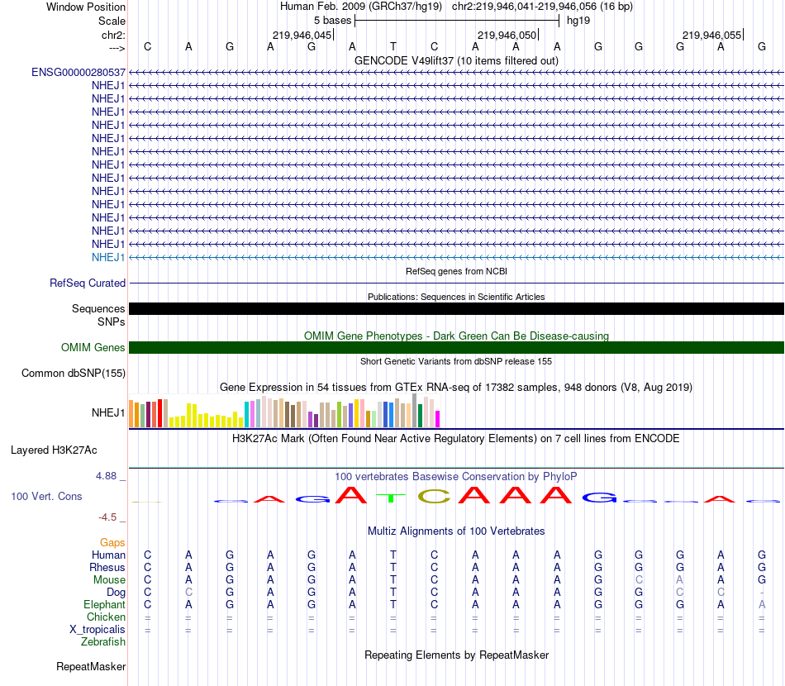Viewport: 785px width, 686px height.
Task: Click the 5 bases scale label
Action: pyautogui.click(x=332, y=21)
